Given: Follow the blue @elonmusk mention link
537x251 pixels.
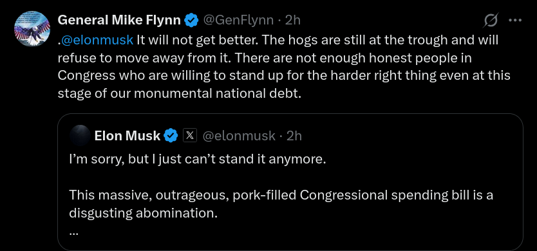Looking at the screenshot, I should coord(97,40).
